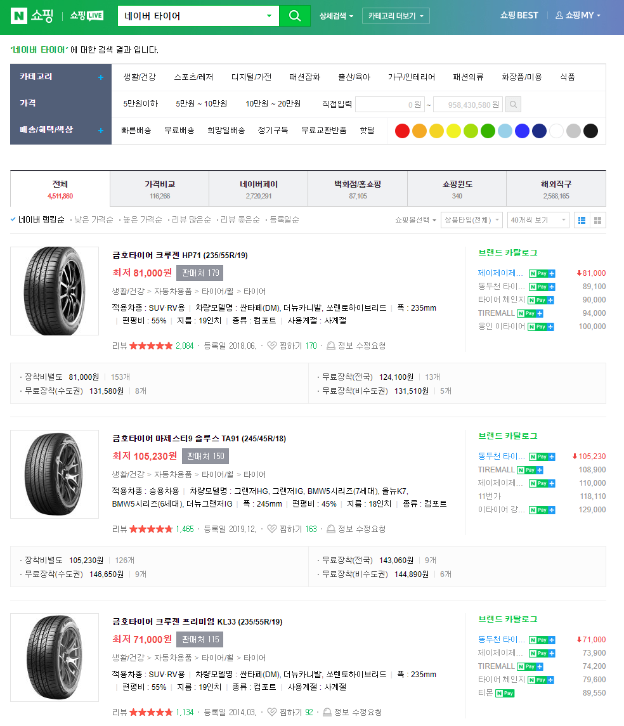Viewport: 624px width, 726px height.
Task: Expand 배송/혜택/색상 with plus icon
Action: [x=100, y=131]
